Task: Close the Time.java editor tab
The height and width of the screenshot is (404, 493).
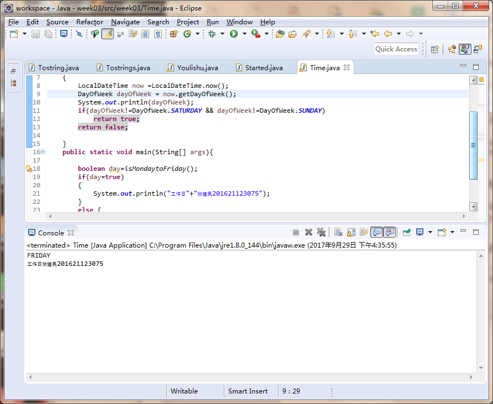Action: (347, 67)
